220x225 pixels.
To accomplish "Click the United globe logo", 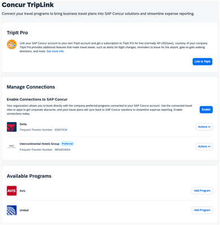I will (12, 210).
